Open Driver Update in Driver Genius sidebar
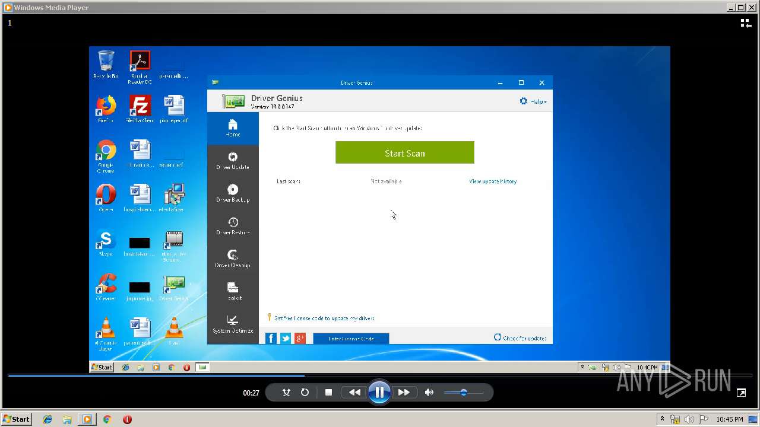The height and width of the screenshot is (427, 760). click(233, 161)
